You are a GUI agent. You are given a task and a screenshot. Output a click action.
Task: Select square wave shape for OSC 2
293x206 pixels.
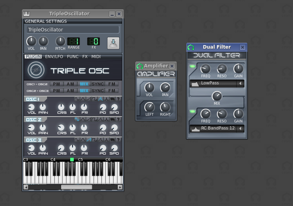point(95,119)
